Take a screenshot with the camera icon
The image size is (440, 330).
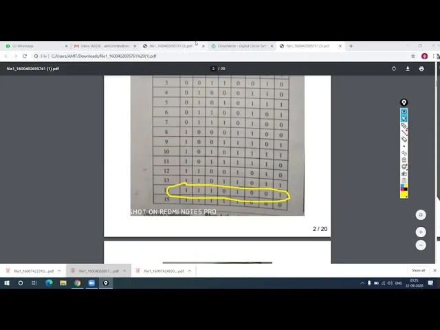coord(404,174)
